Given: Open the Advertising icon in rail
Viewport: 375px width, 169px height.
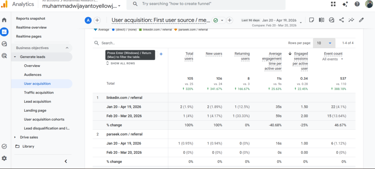Looking at the screenshot, I should 4,56.
